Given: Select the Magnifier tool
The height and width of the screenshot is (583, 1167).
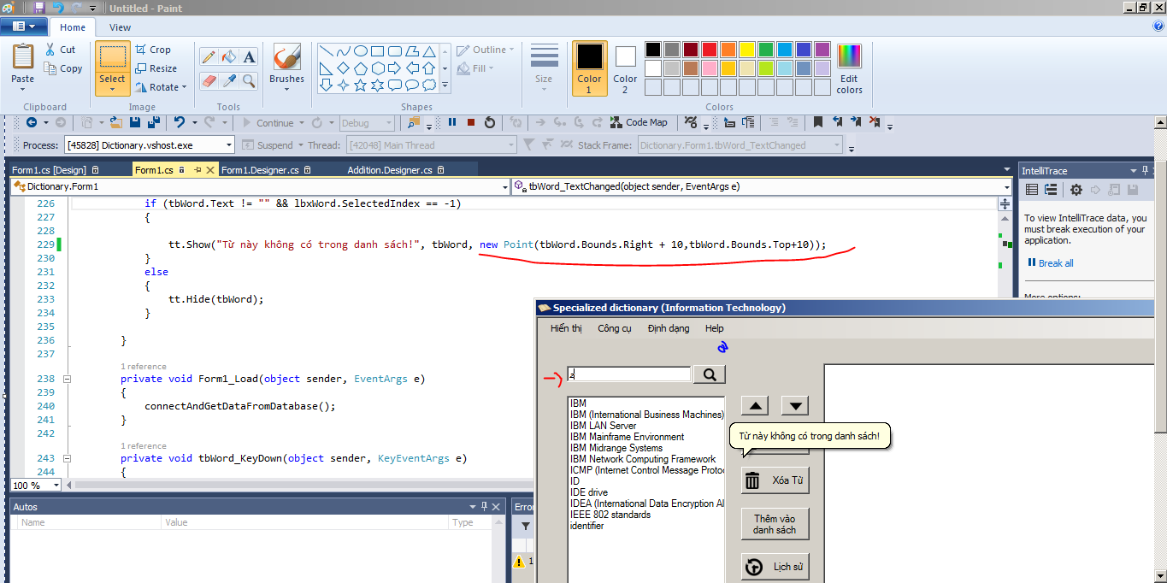Looking at the screenshot, I should coord(249,80).
